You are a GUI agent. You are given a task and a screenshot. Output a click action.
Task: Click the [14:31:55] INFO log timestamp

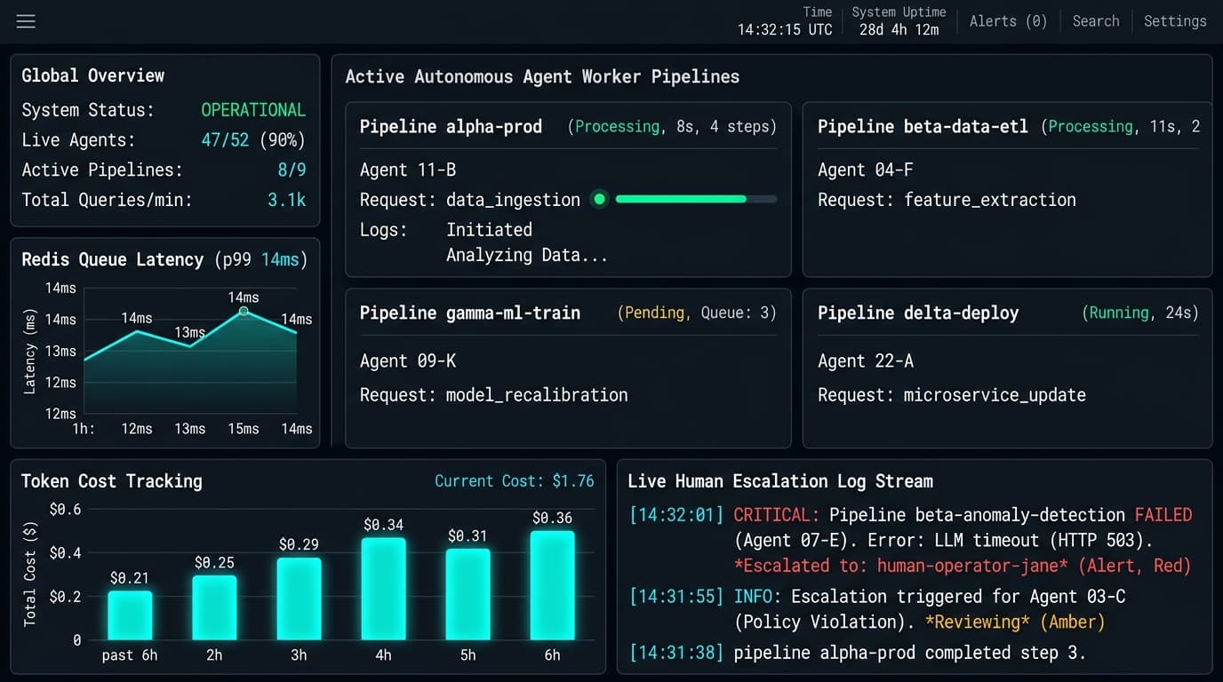(676, 596)
